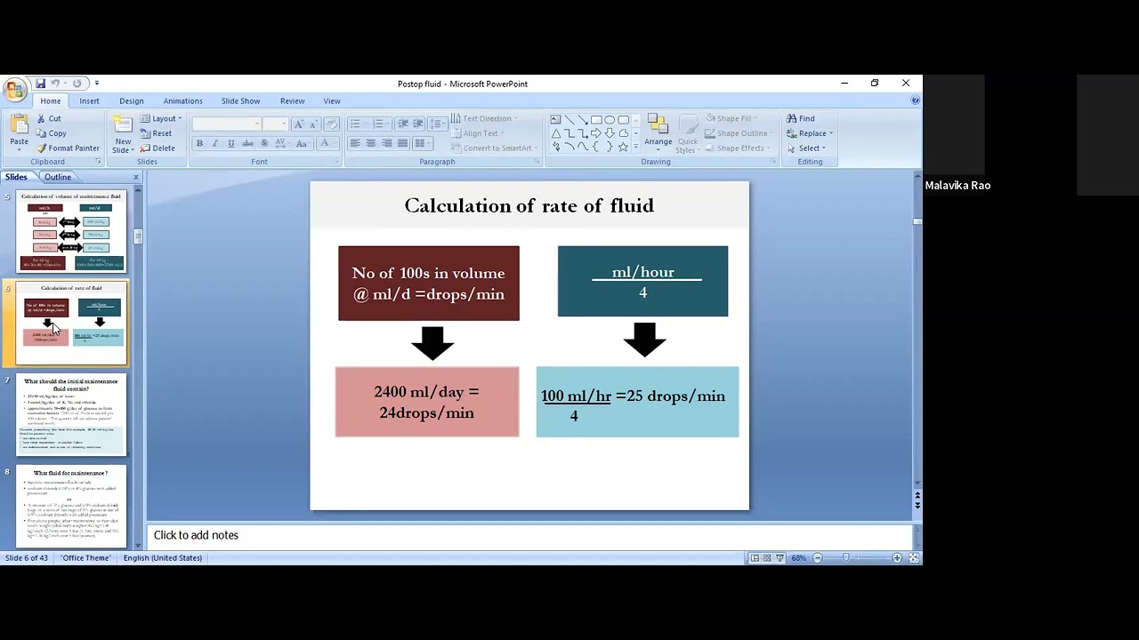Open Clipboard pane dialog launcher
Screen dimensions: 1139x640
pyautogui.click(x=98, y=162)
